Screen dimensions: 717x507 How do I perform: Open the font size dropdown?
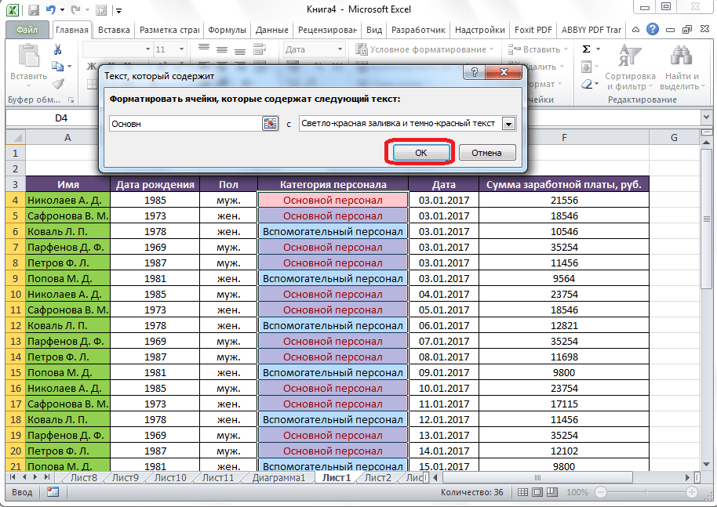[x=182, y=49]
